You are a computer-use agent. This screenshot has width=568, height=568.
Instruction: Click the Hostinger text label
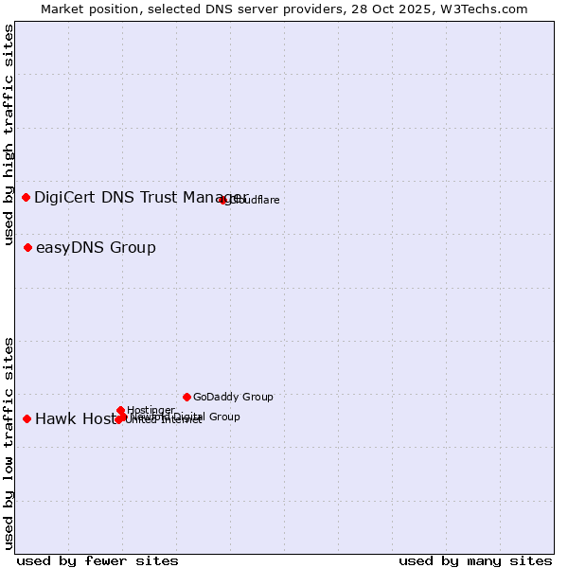tap(151, 410)
